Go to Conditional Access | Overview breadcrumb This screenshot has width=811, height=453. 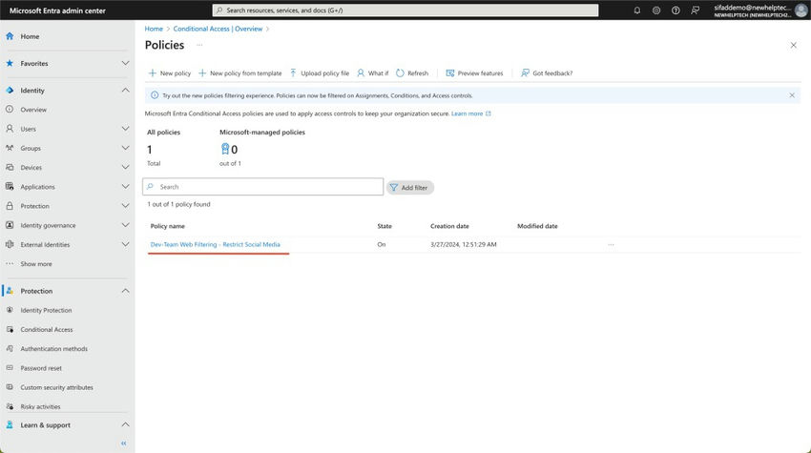pyautogui.click(x=218, y=29)
